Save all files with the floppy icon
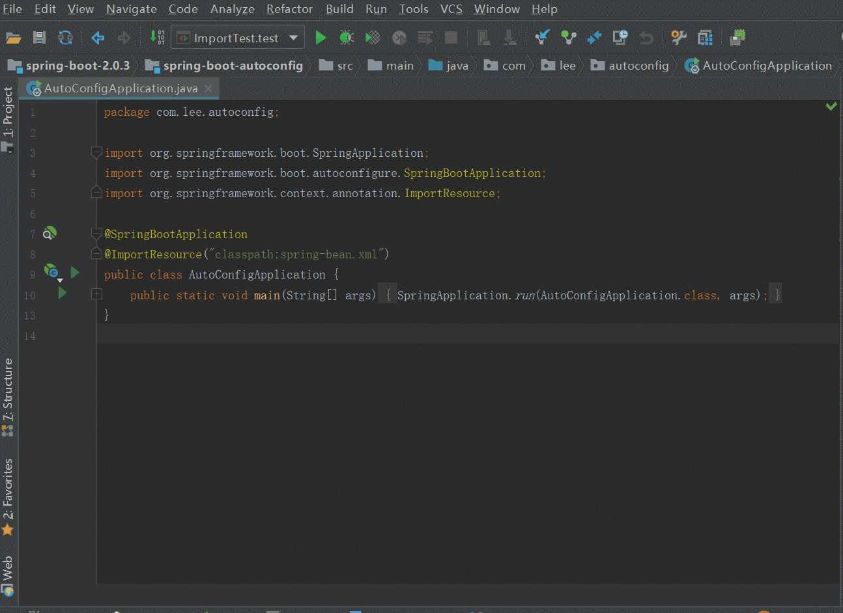843x613 pixels. 40,38
